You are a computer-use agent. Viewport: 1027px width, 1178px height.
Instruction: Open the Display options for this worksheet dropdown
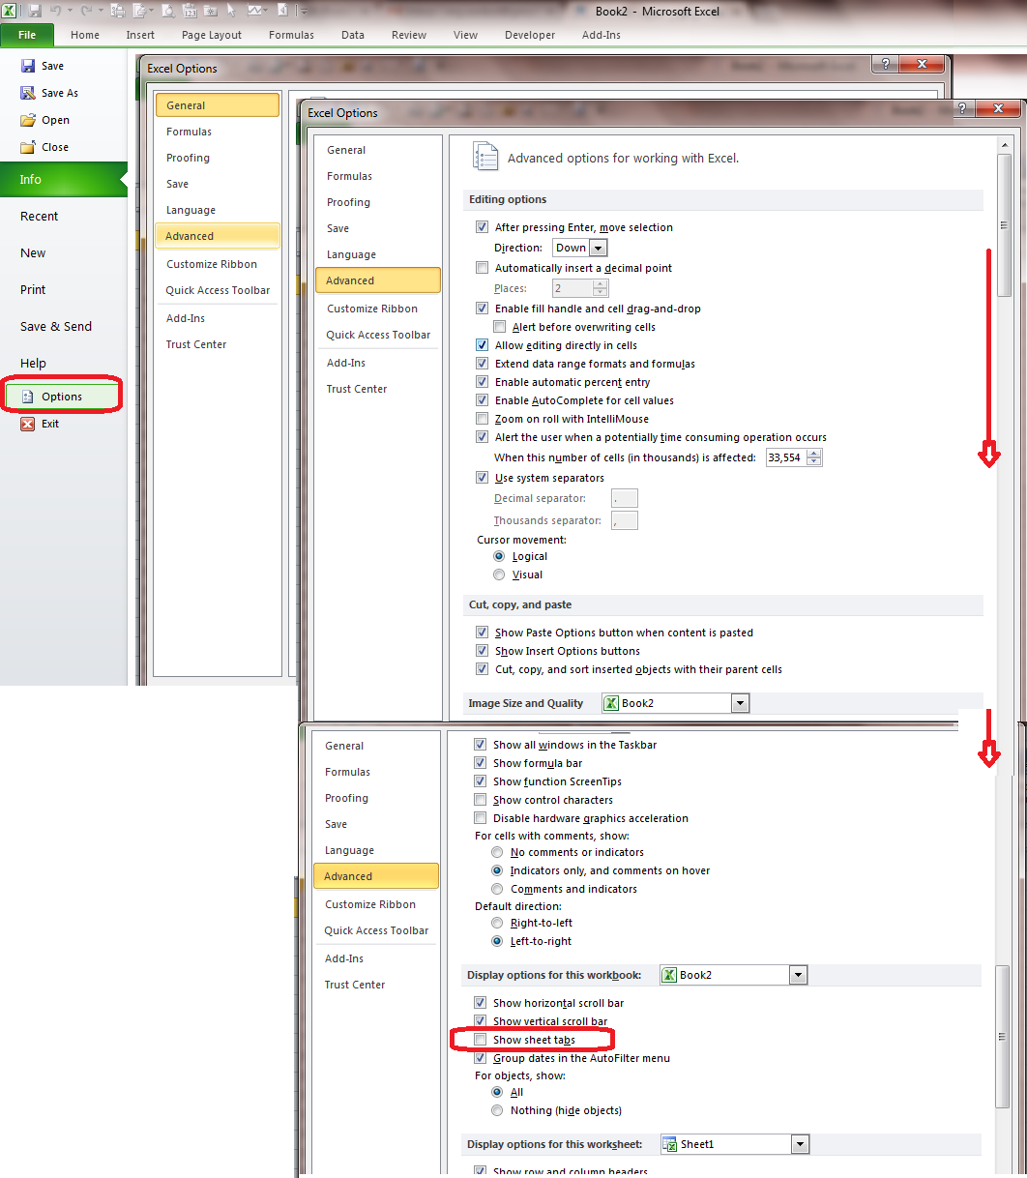[x=799, y=1144]
